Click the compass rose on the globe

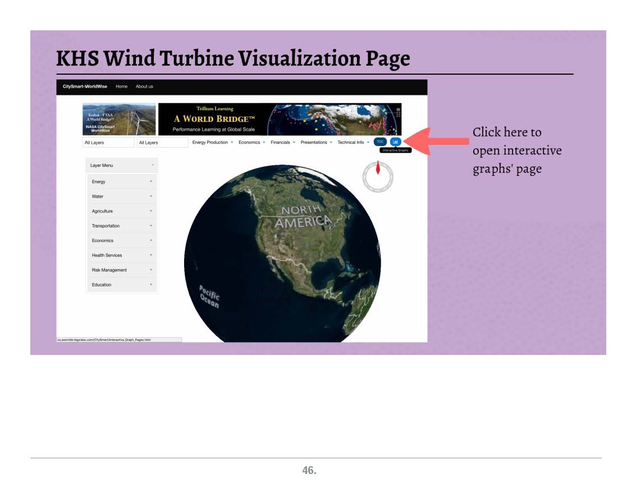pos(378,177)
